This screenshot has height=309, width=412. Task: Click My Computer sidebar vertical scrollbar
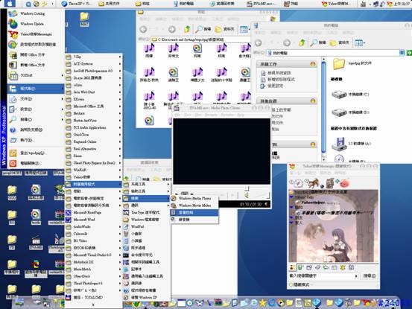[323, 109]
